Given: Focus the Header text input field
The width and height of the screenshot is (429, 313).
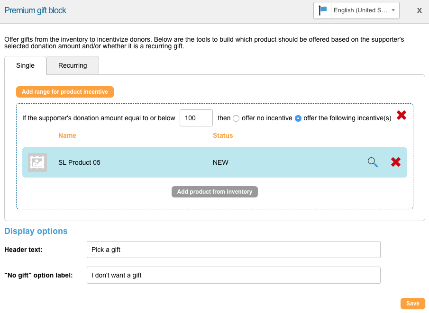Looking at the screenshot, I should [x=233, y=250].
